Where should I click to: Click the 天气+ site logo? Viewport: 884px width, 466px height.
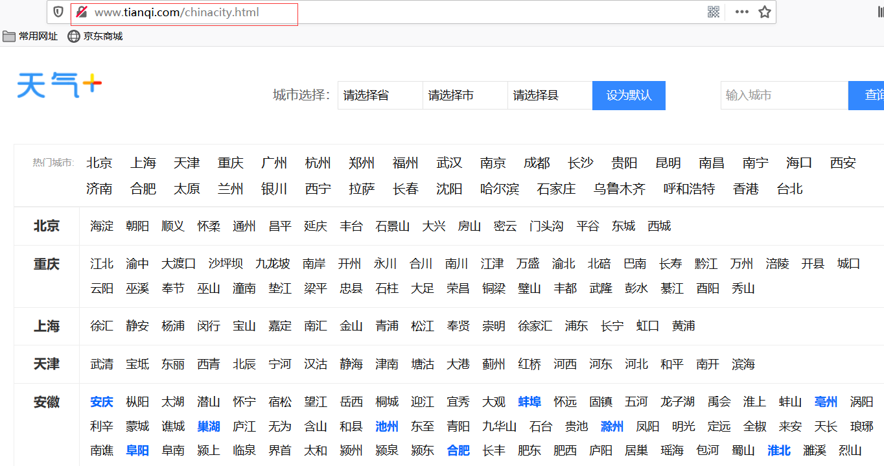[60, 85]
